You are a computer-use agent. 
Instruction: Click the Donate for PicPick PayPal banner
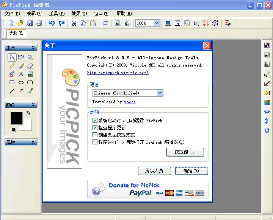coord(148,189)
